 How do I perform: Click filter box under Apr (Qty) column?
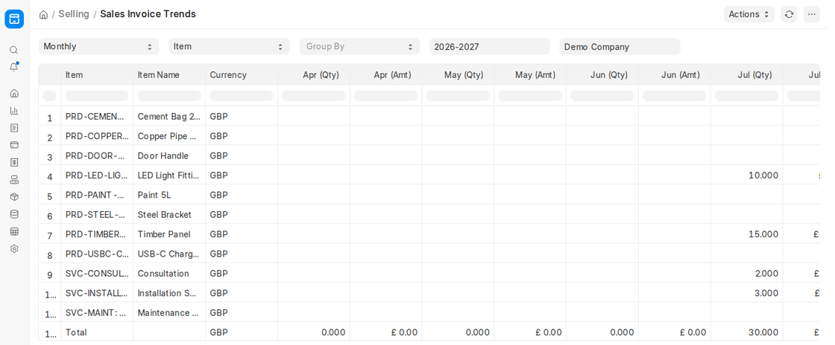coord(314,95)
